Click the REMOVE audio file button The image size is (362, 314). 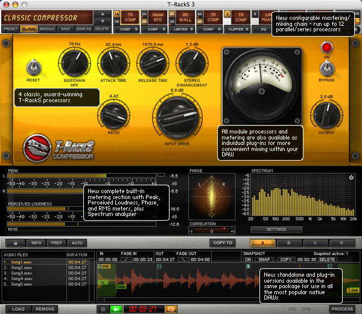pos(45,309)
